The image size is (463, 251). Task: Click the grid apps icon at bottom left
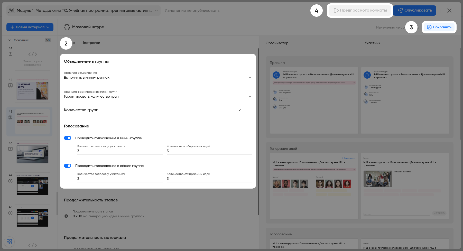click(x=9, y=242)
